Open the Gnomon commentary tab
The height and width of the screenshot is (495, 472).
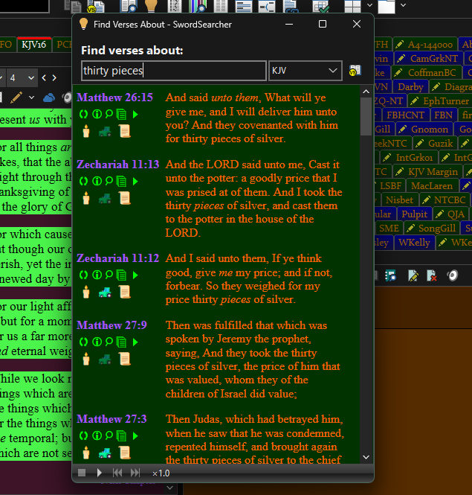[x=424, y=130]
